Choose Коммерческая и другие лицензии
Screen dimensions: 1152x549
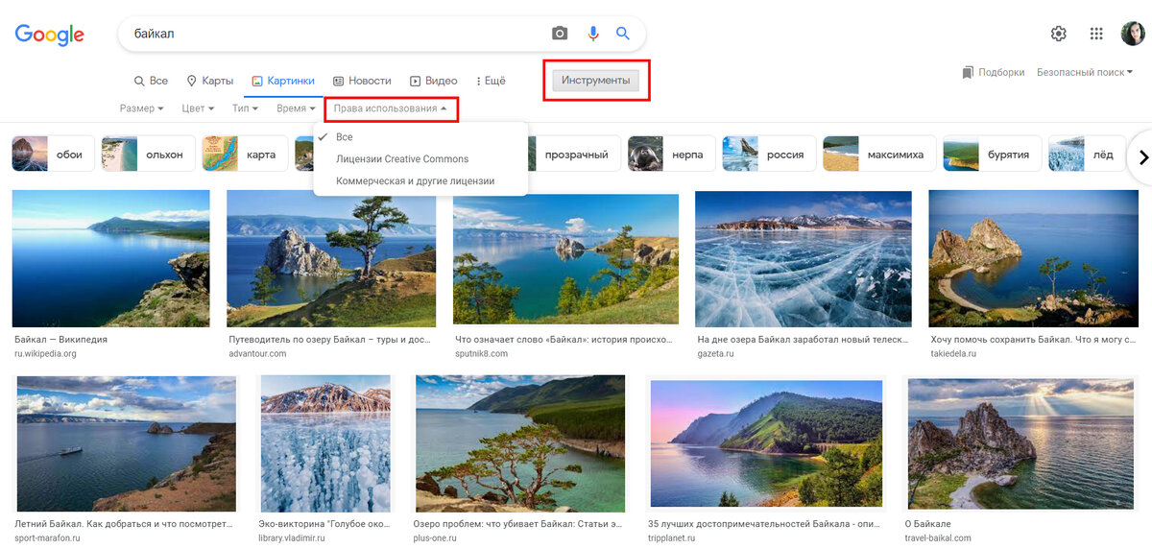point(420,180)
